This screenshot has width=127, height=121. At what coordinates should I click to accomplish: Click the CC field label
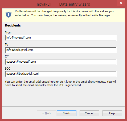coord(7,56)
